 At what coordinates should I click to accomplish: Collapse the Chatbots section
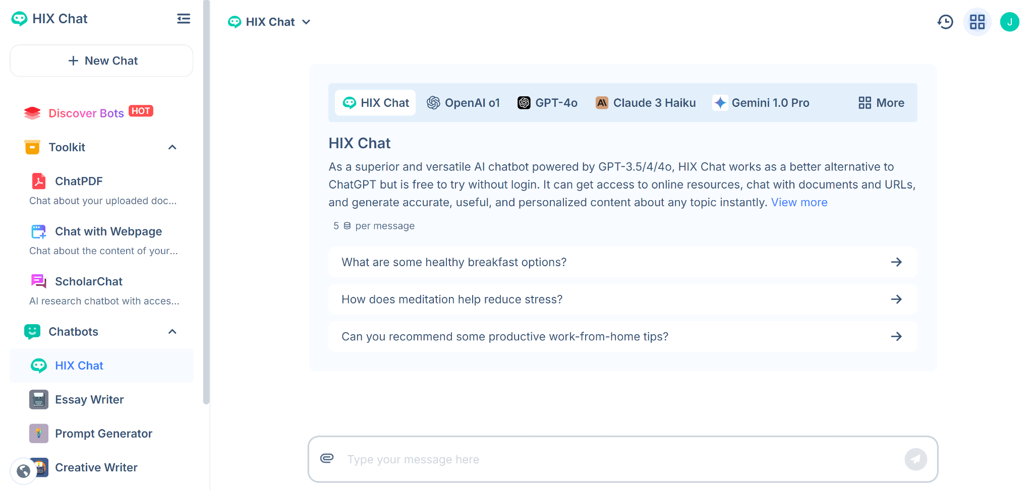pyautogui.click(x=172, y=332)
